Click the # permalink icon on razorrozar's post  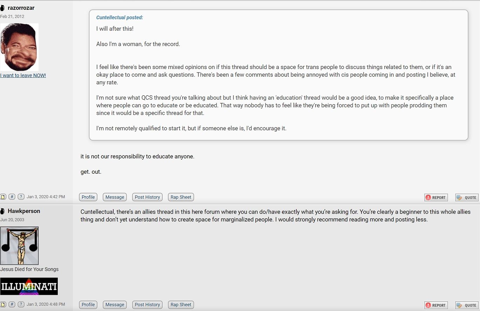point(12,197)
